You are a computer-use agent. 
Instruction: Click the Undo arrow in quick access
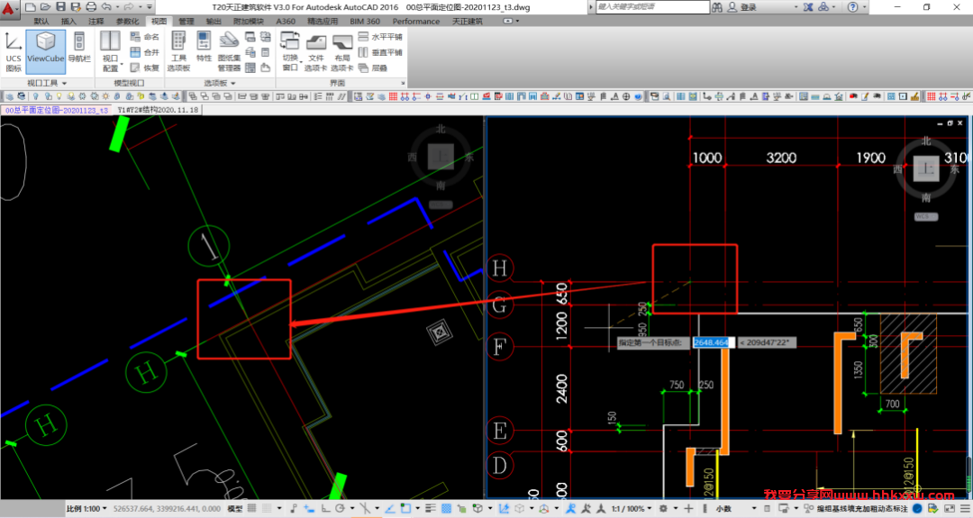coord(106,7)
